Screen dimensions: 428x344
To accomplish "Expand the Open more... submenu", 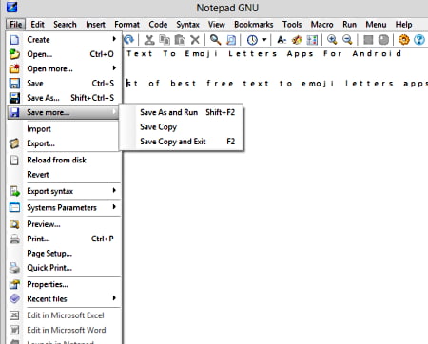I will 64,68.
